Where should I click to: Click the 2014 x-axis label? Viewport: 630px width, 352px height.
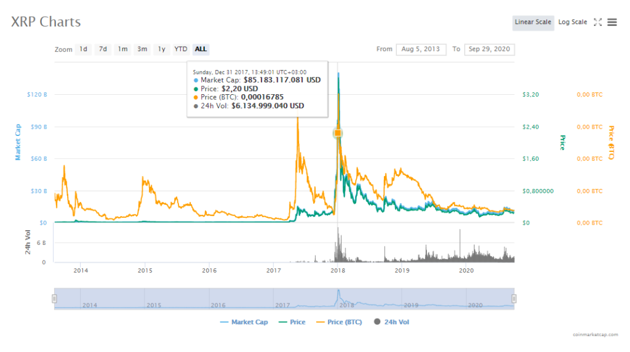(81, 270)
